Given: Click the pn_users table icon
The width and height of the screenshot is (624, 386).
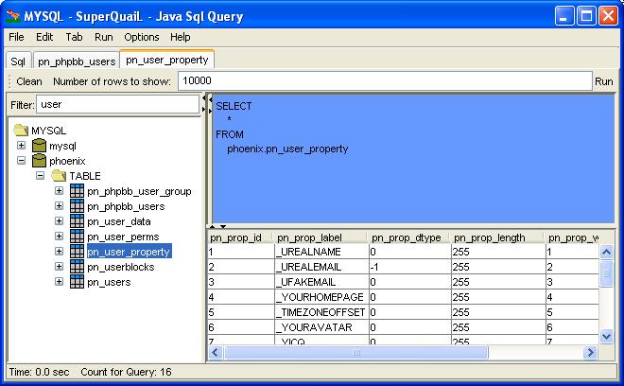Looking at the screenshot, I should [77, 282].
